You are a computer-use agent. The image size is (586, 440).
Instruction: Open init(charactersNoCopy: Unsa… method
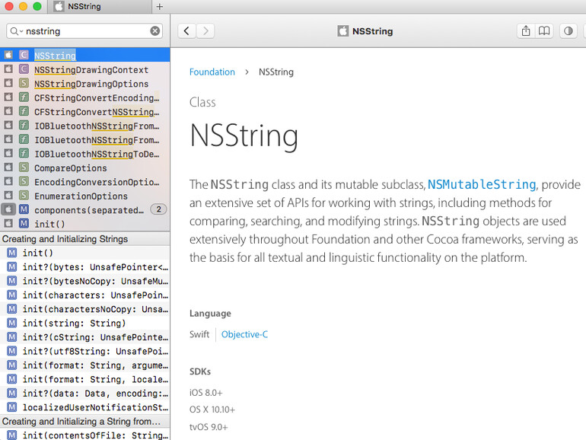(x=84, y=309)
